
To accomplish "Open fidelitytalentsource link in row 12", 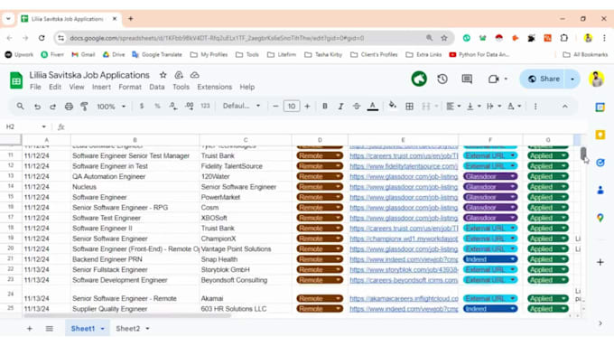I will (404, 166).
